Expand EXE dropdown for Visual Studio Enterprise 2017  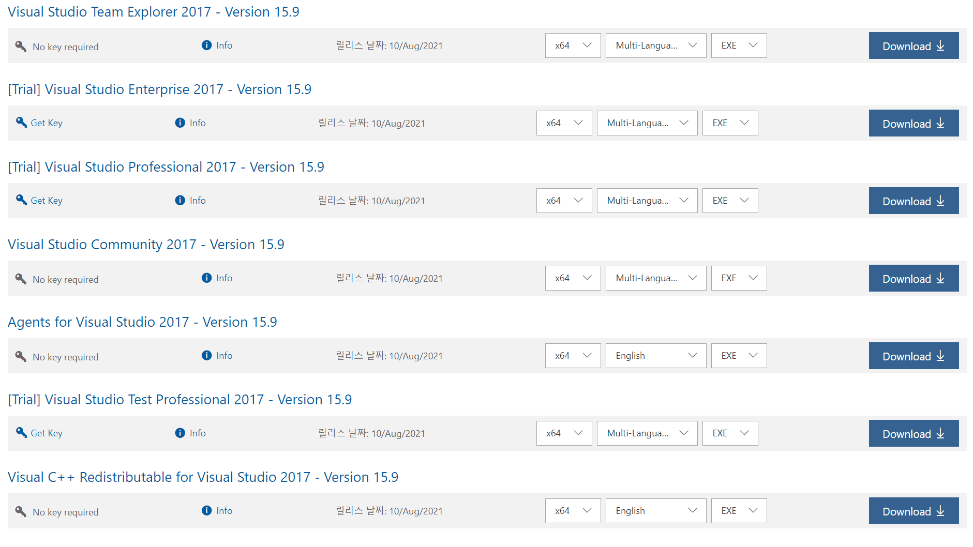coord(730,123)
